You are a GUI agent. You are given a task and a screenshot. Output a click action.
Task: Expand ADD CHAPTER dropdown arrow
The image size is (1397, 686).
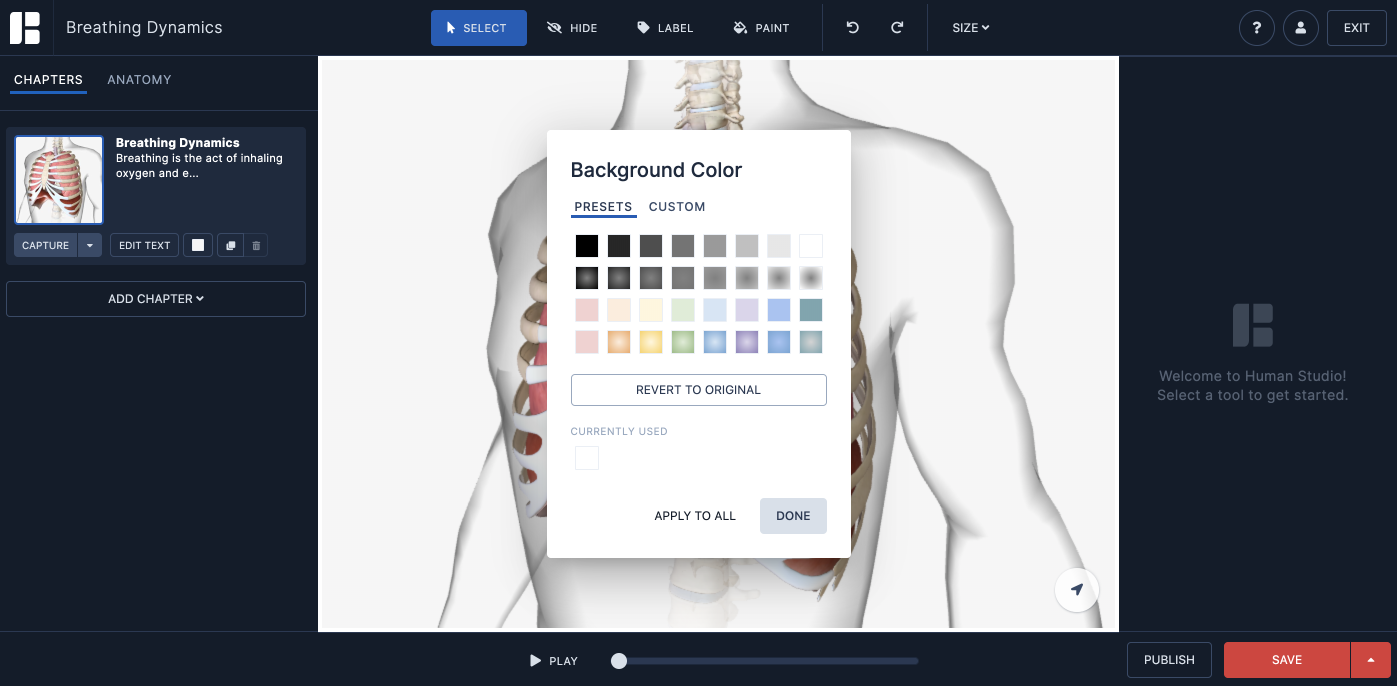200,298
